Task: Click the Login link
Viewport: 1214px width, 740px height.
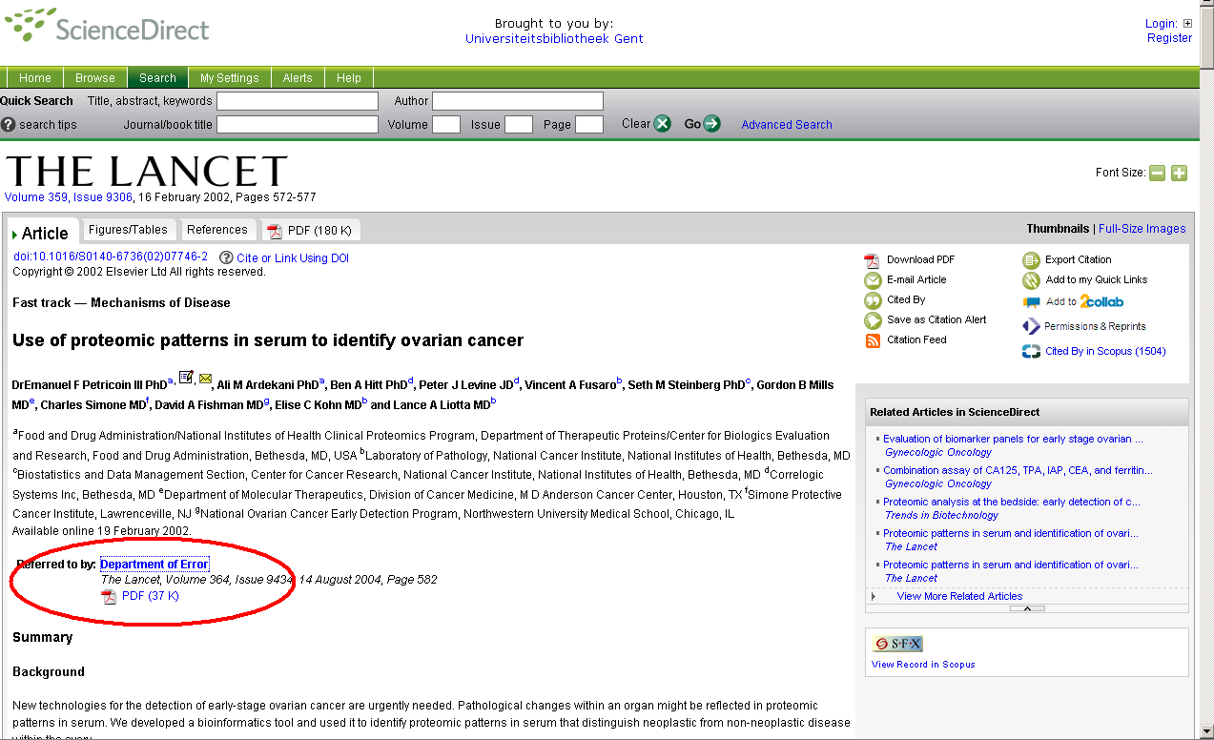Action: [1161, 24]
